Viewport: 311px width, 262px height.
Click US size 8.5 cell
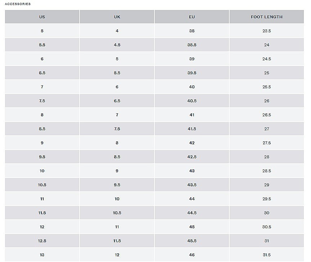point(42,129)
